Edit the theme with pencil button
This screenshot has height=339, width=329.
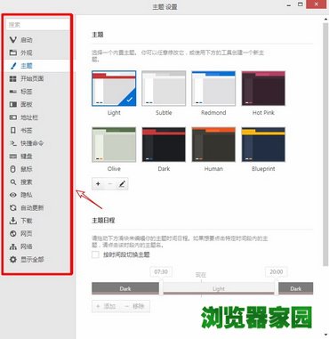(122, 184)
